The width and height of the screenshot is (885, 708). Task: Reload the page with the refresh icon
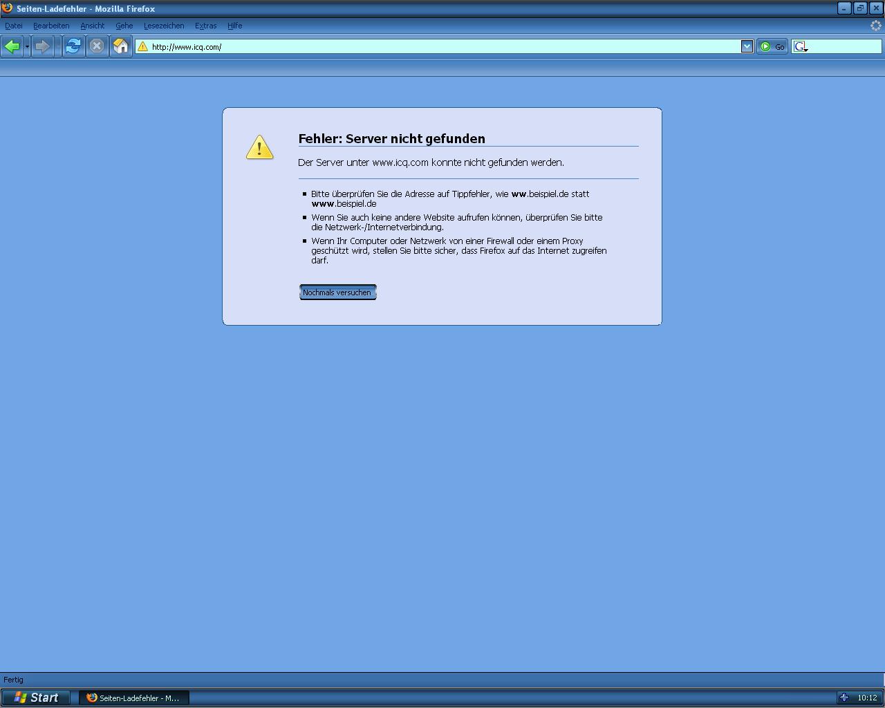[x=73, y=46]
